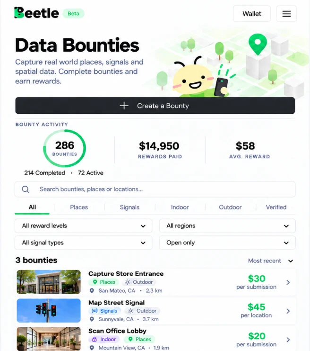Click the 286 bounties progress ring
310x351 pixels.
coord(65,148)
